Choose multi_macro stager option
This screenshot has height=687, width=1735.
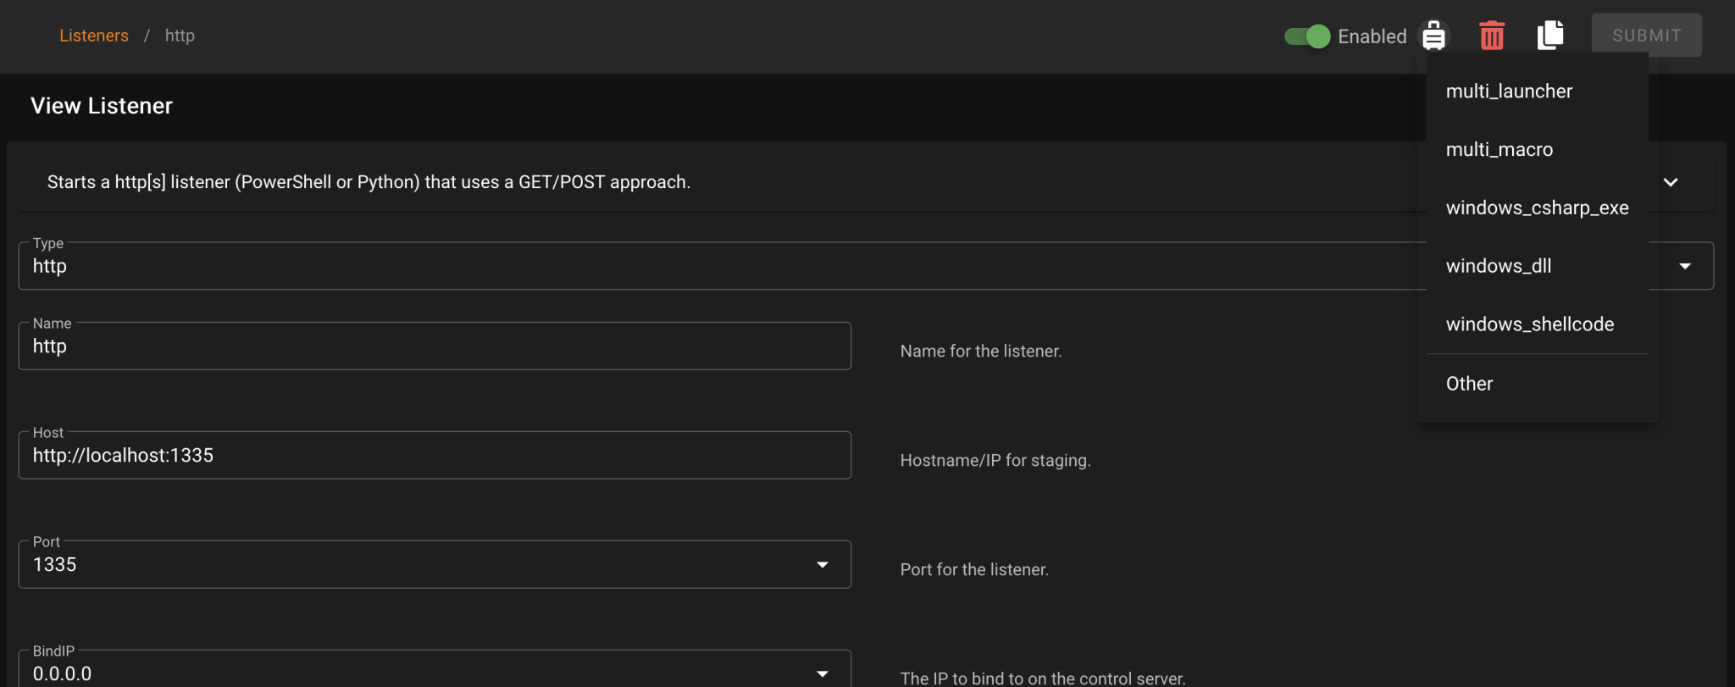click(1499, 150)
